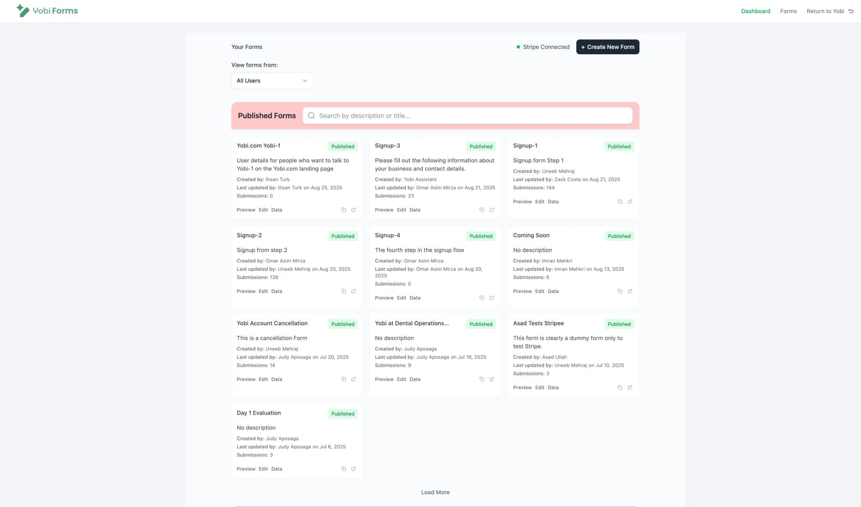Click copy icon on Signup-4 card
Image resolution: width=861 pixels, height=507 pixels.
coord(482,298)
